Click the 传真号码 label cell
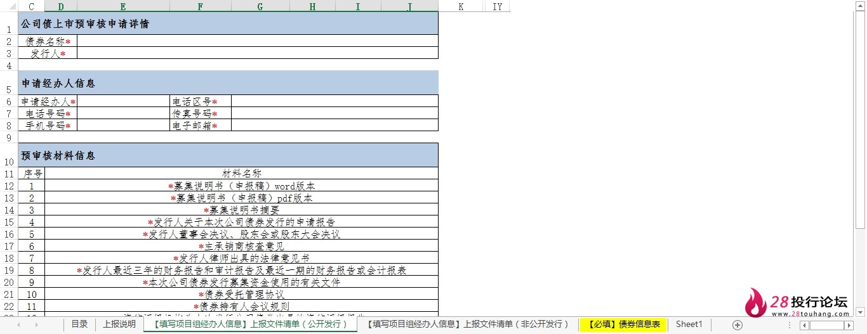Image resolution: width=867 pixels, height=334 pixels. tap(201, 113)
